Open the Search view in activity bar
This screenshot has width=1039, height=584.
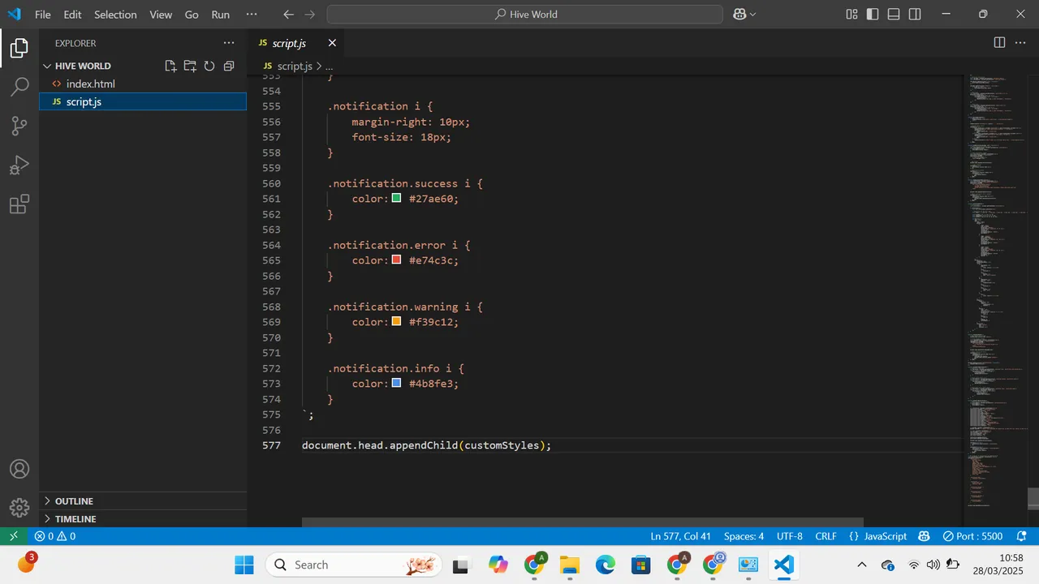click(x=19, y=87)
